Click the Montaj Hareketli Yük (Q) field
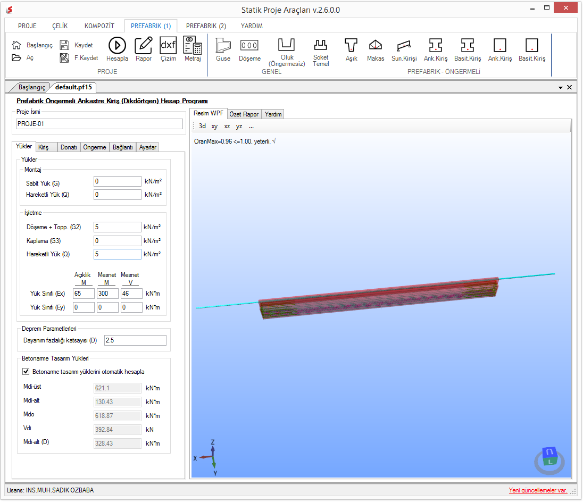The width and height of the screenshot is (583, 502). pos(117,194)
